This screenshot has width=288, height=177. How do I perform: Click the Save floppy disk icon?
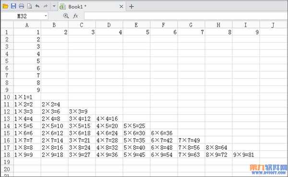(x=13, y=6)
